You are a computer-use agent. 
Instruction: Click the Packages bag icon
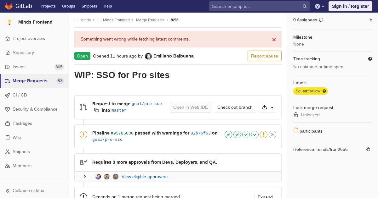point(8,124)
